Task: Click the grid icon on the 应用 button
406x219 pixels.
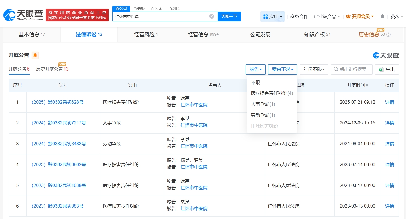Action: 266,16
